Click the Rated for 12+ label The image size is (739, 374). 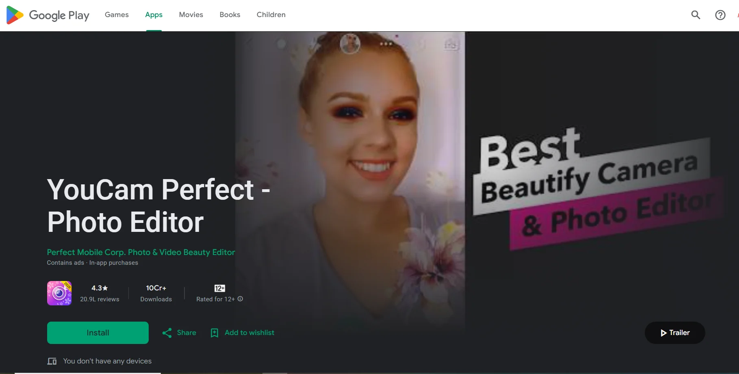pyautogui.click(x=215, y=299)
